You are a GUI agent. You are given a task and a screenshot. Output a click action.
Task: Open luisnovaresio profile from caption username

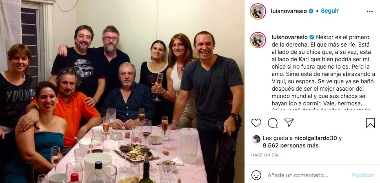point(289,37)
